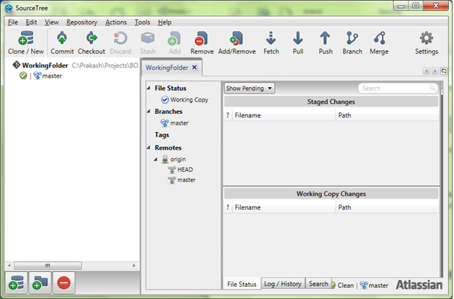
Task: Click the red remove bookmark icon at bottom
Action: [64, 283]
